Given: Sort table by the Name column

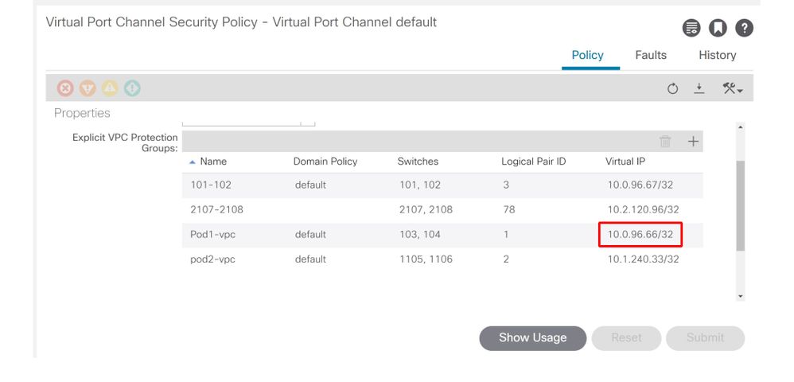Looking at the screenshot, I should (x=213, y=161).
